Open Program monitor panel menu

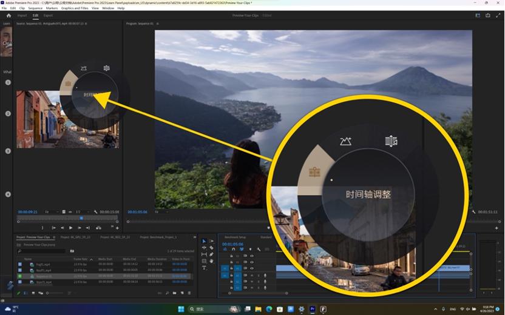coord(157,24)
